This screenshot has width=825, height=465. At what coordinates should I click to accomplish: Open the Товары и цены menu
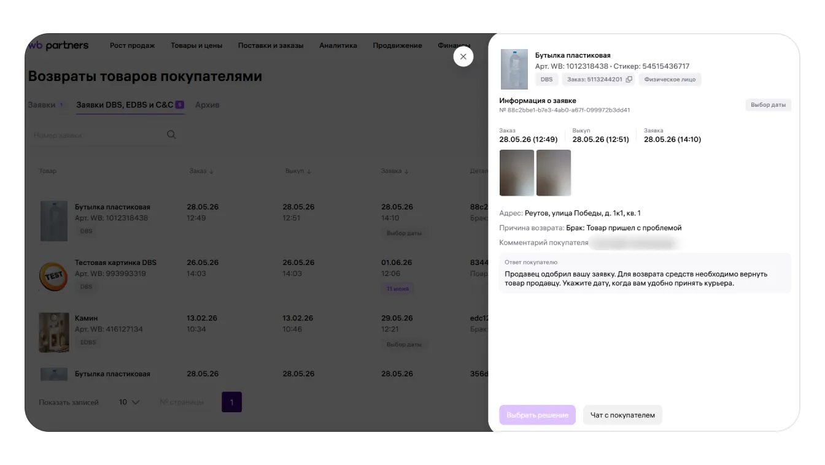(x=196, y=45)
